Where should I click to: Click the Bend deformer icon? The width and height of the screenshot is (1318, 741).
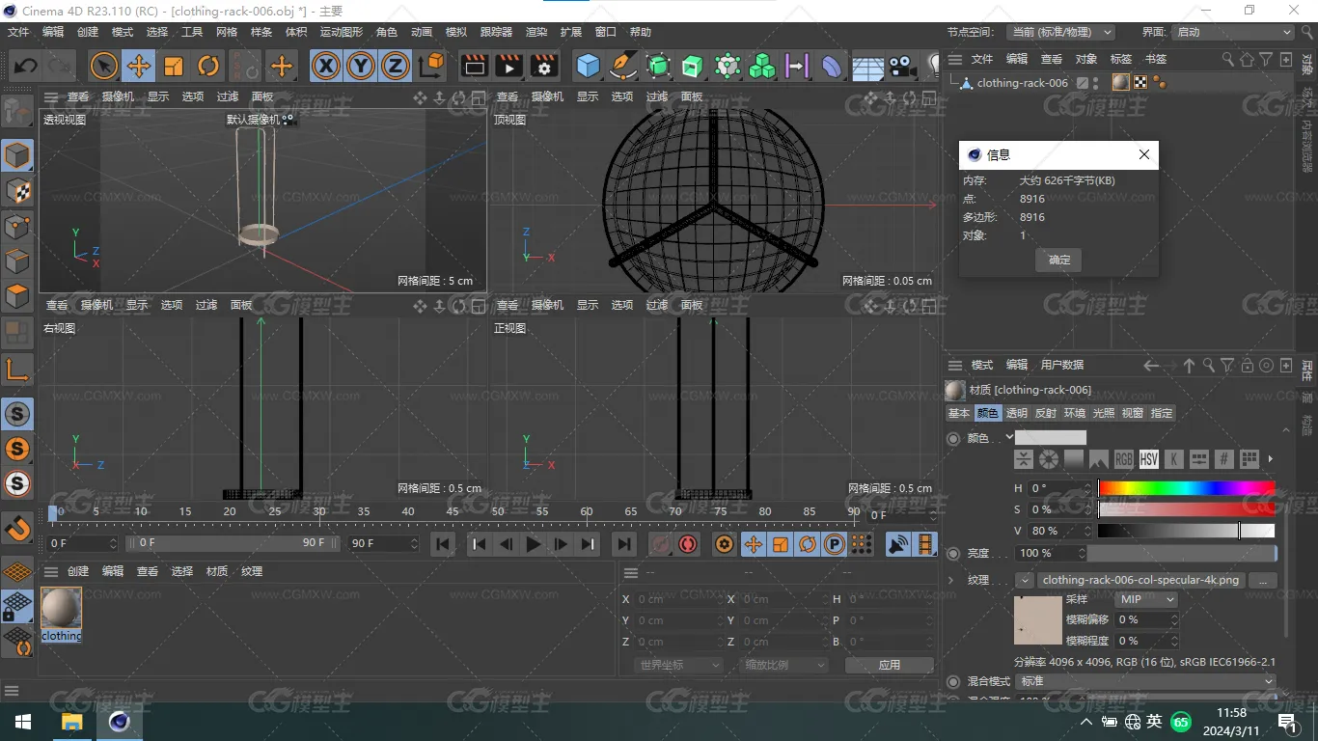click(x=831, y=66)
